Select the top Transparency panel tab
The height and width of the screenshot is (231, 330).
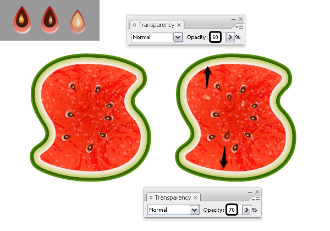point(156,25)
